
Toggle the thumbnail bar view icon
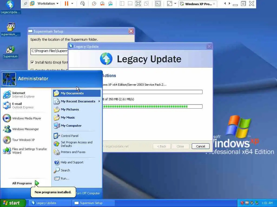[x=130, y=4]
